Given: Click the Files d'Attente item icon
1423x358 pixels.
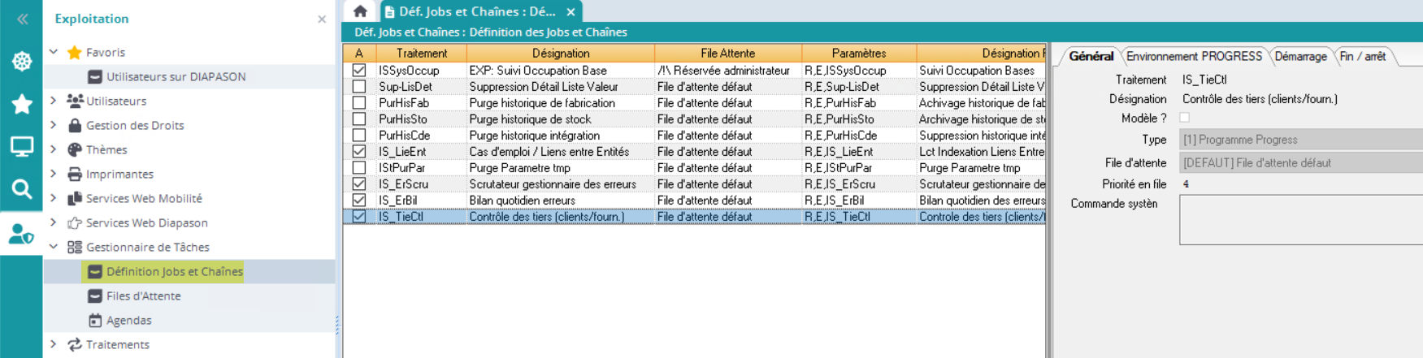Looking at the screenshot, I should tap(95, 295).
